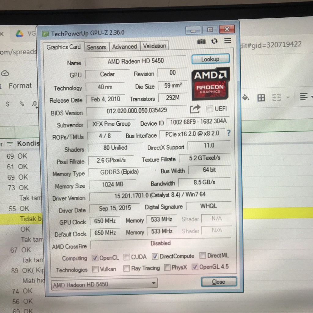
Task: Toggle the Ray Tracing checkbox
Action: [x=127, y=268]
